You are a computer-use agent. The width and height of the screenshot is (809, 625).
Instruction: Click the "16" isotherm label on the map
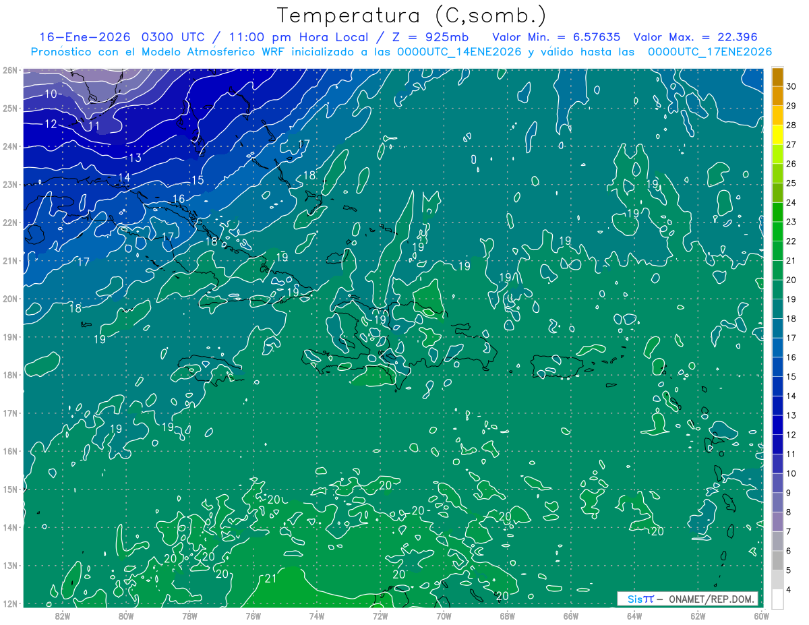pyautogui.click(x=179, y=199)
